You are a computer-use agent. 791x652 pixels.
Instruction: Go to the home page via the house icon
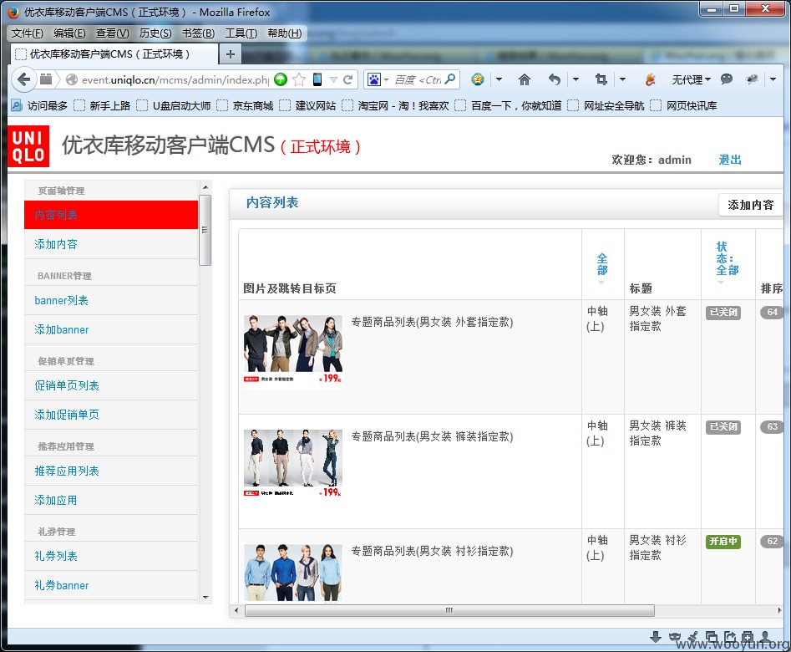525,79
